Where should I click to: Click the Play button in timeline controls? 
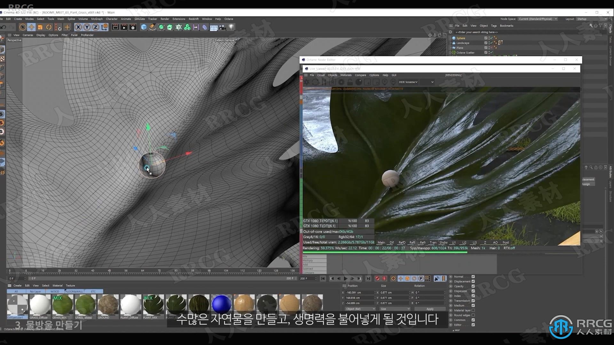pos(345,279)
